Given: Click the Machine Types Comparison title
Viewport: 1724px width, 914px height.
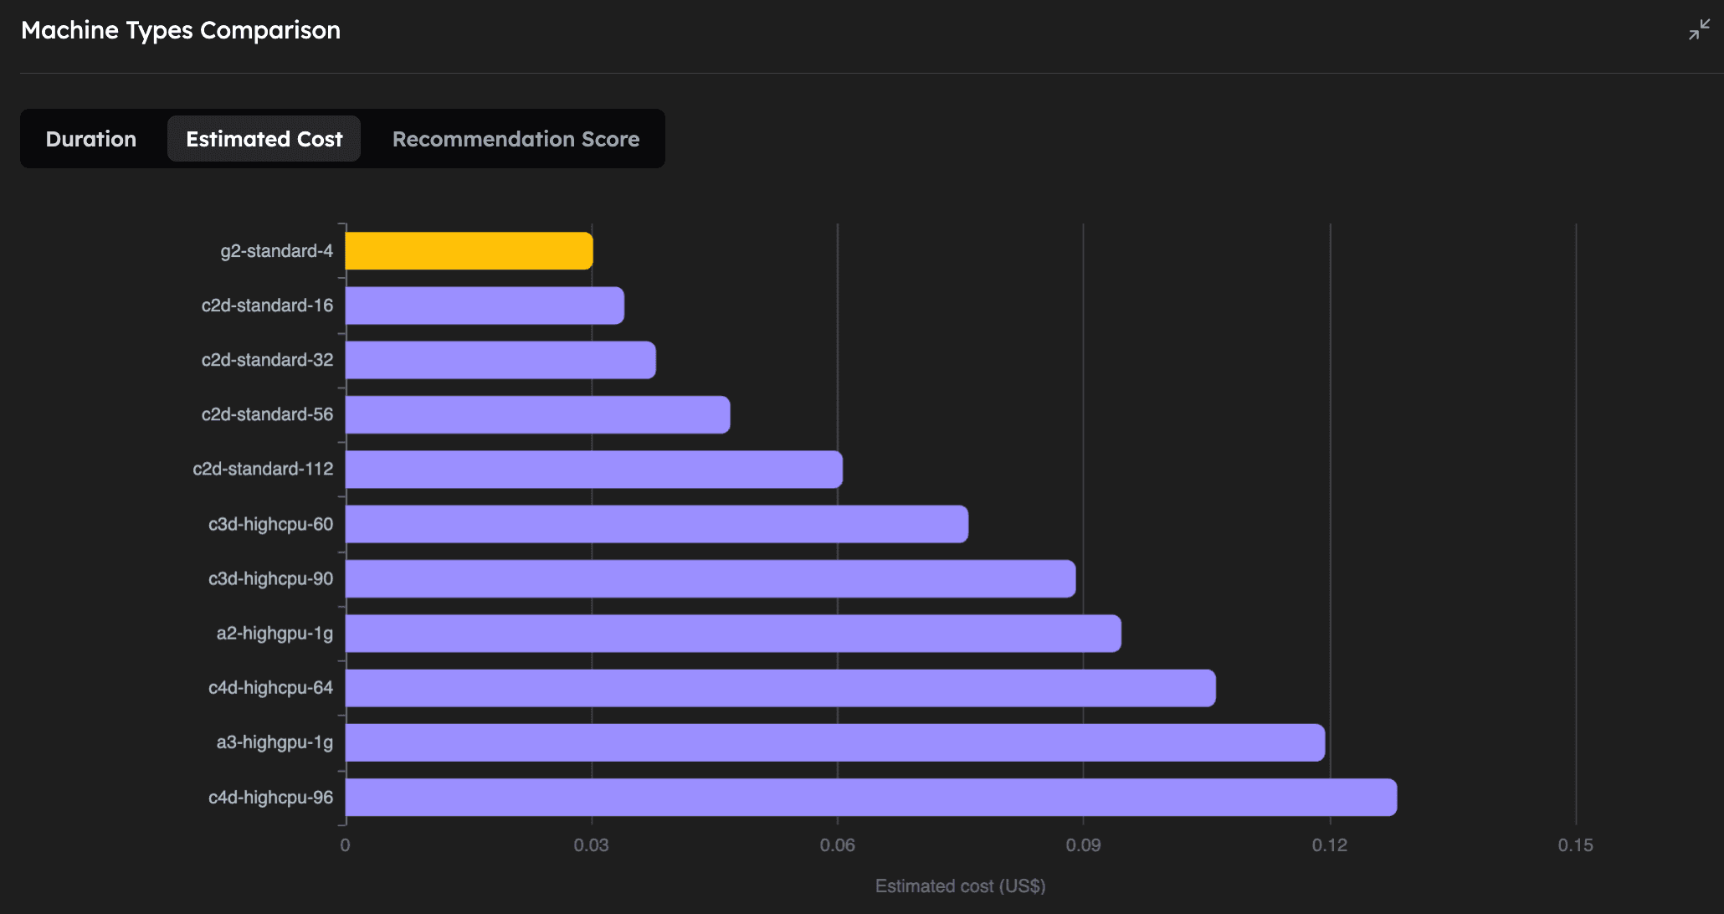Looking at the screenshot, I should tap(181, 30).
